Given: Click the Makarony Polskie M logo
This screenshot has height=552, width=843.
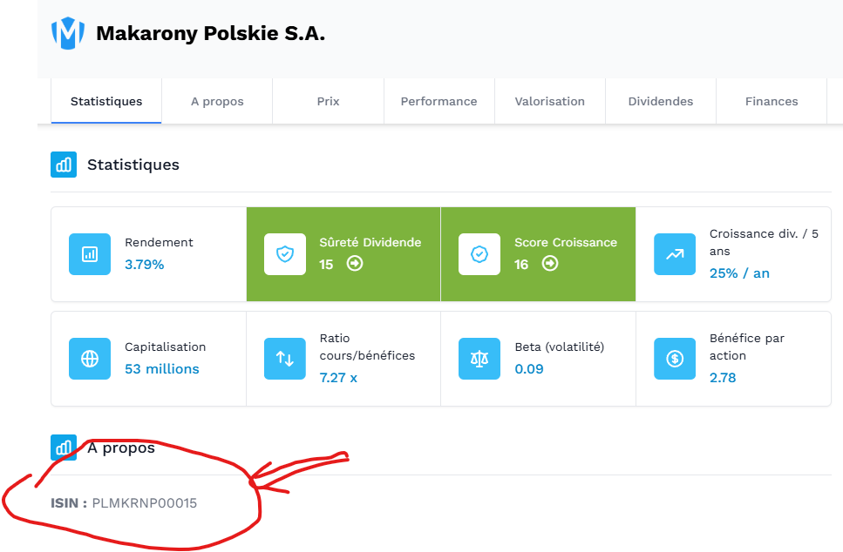Looking at the screenshot, I should (68, 33).
